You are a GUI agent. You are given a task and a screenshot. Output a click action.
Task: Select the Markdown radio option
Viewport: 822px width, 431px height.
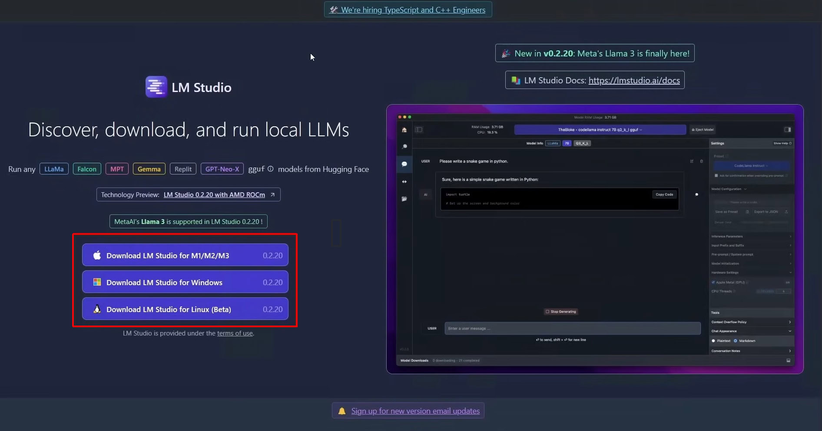coord(736,341)
